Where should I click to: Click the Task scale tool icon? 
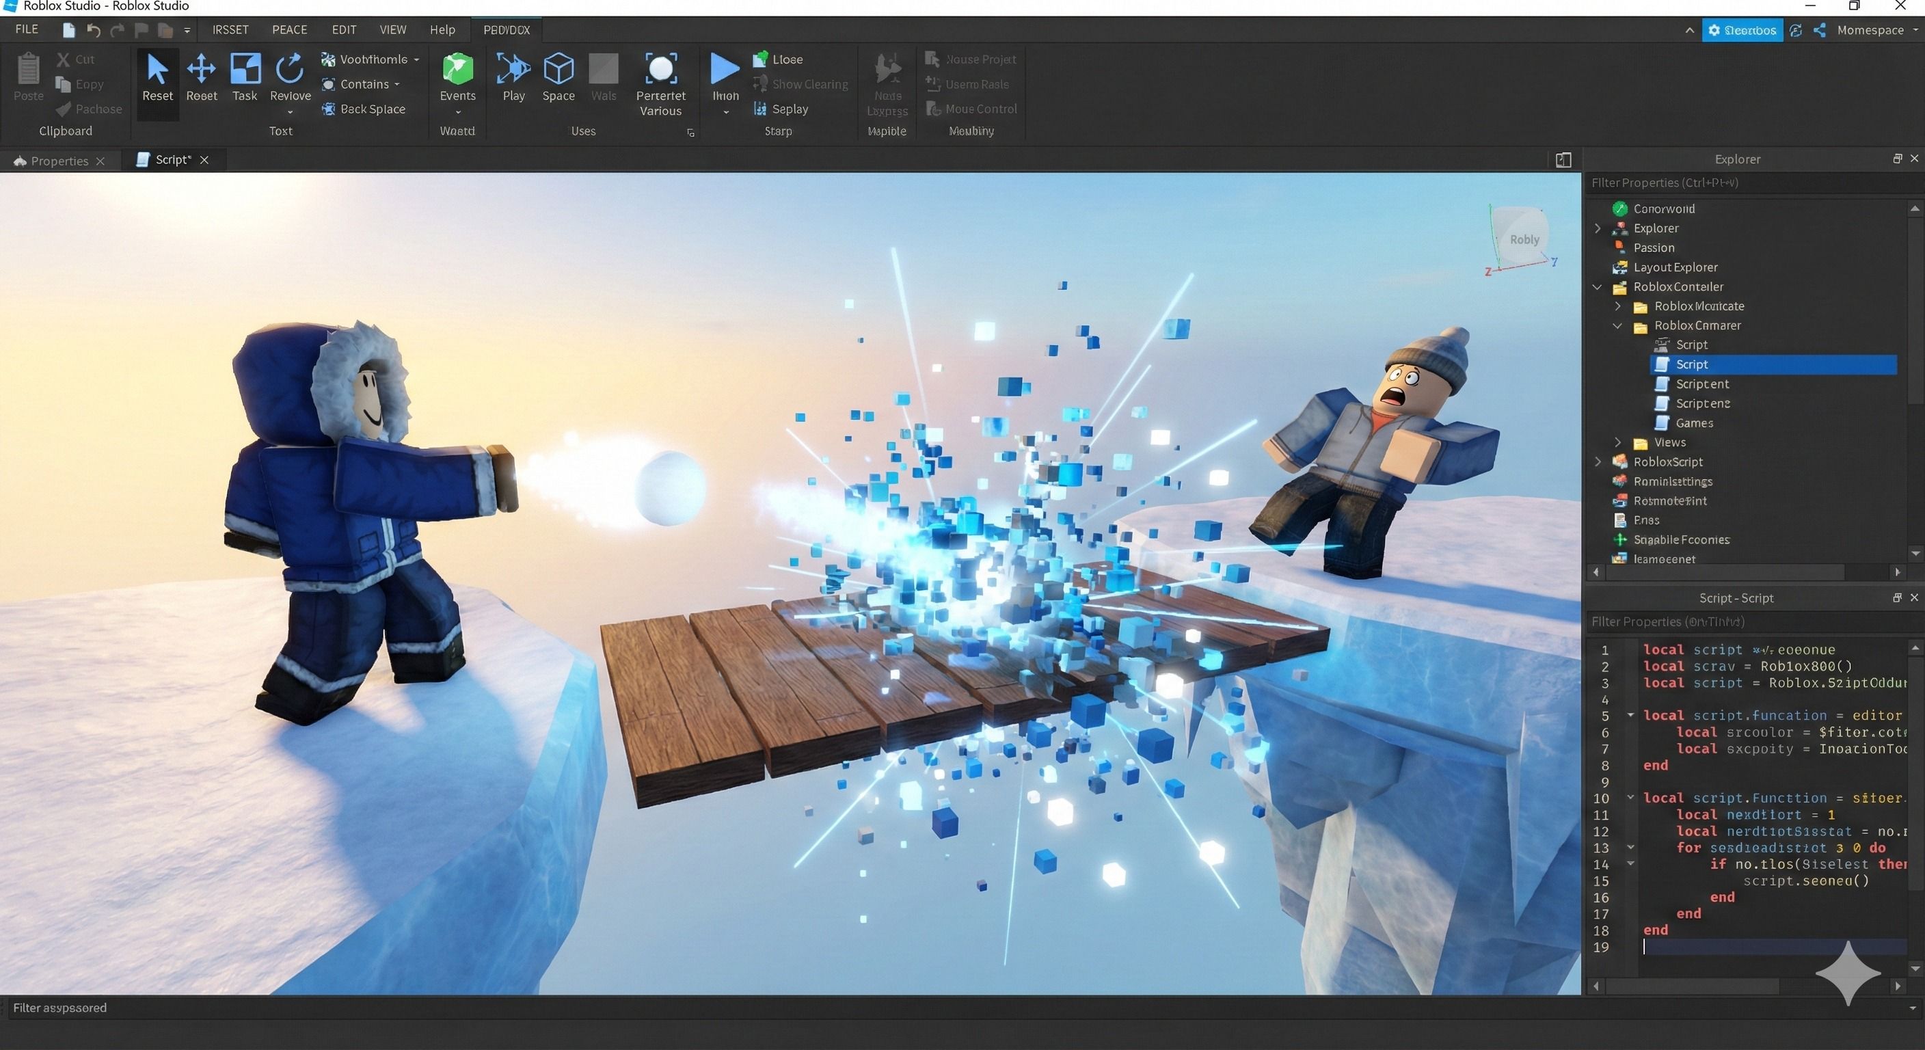click(x=244, y=70)
